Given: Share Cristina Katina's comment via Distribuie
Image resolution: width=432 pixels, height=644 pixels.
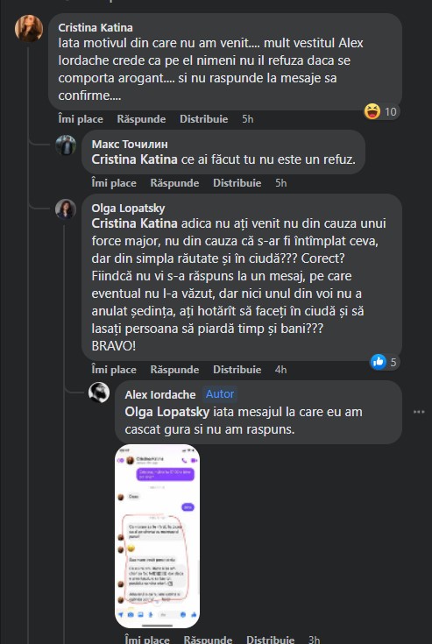Looking at the screenshot, I should coord(203,119).
